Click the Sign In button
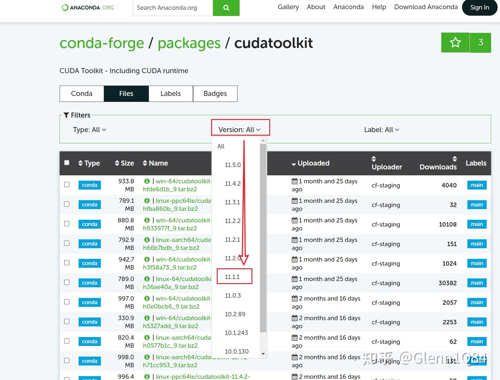The height and width of the screenshot is (380, 500). coord(480,8)
